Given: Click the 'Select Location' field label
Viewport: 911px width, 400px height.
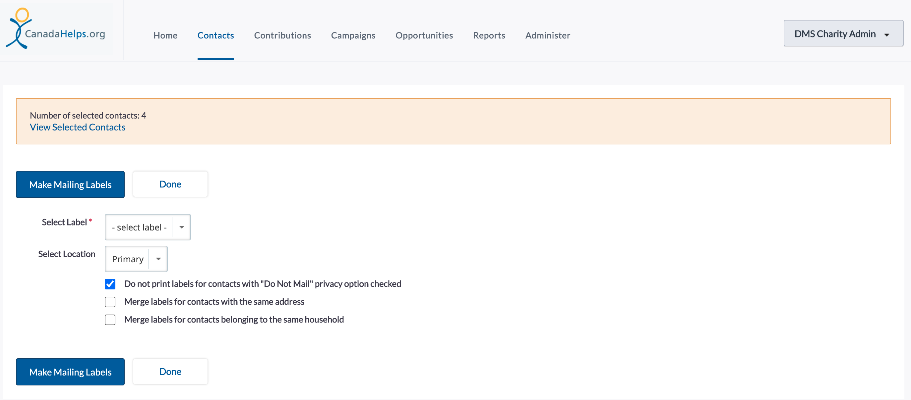Looking at the screenshot, I should point(67,254).
